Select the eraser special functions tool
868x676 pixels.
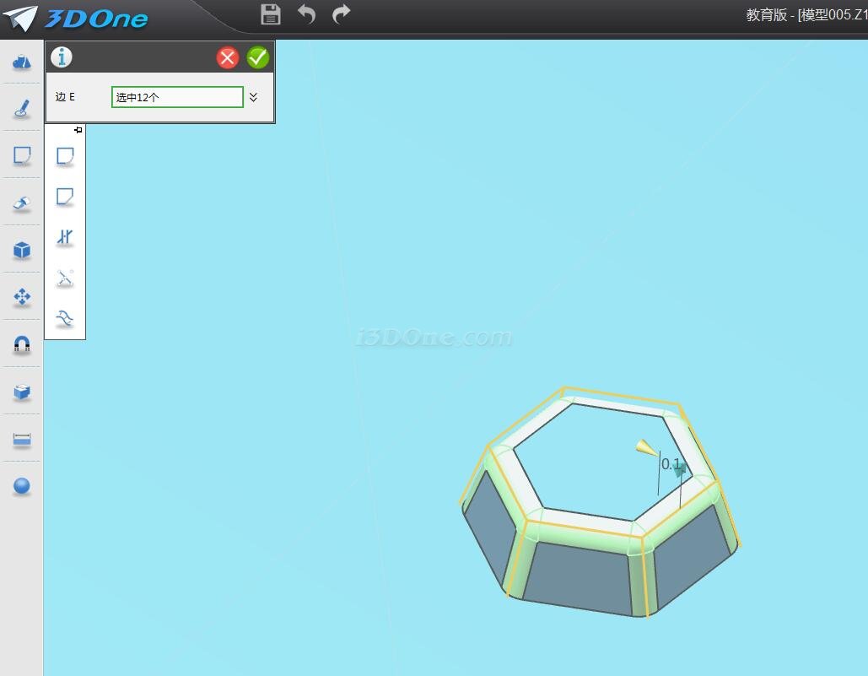(x=22, y=203)
